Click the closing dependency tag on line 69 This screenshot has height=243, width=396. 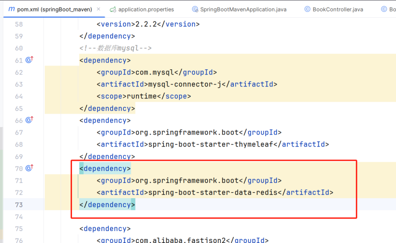(x=107, y=157)
